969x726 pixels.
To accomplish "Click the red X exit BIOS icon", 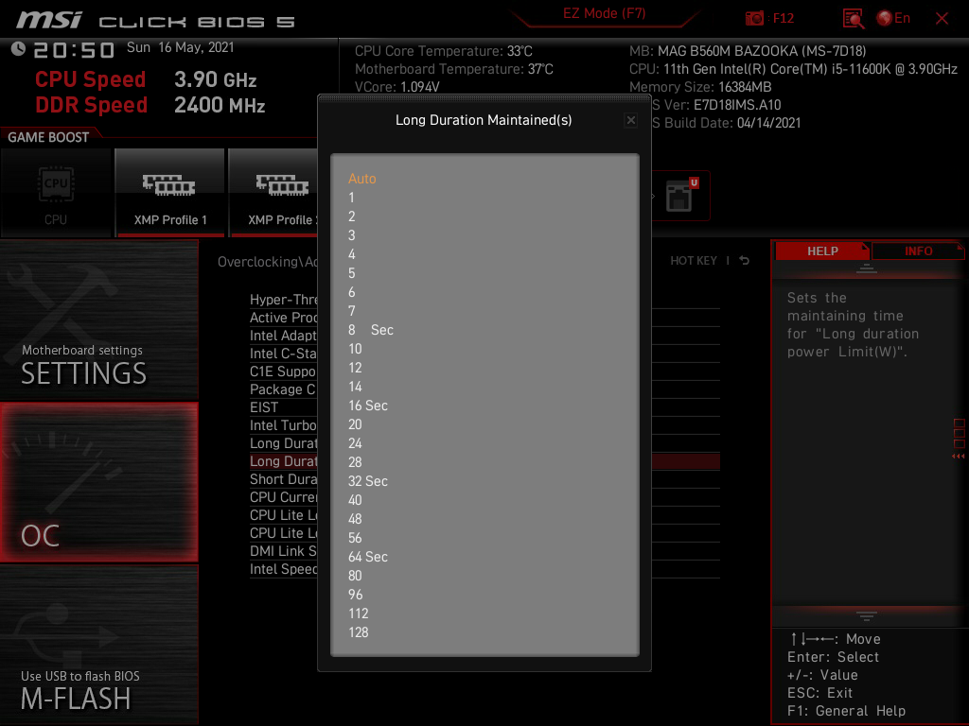I will click(x=942, y=19).
